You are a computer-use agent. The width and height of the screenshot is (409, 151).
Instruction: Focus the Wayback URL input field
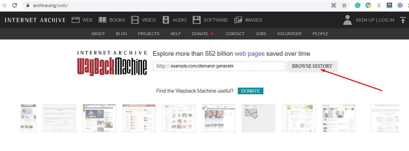point(219,66)
